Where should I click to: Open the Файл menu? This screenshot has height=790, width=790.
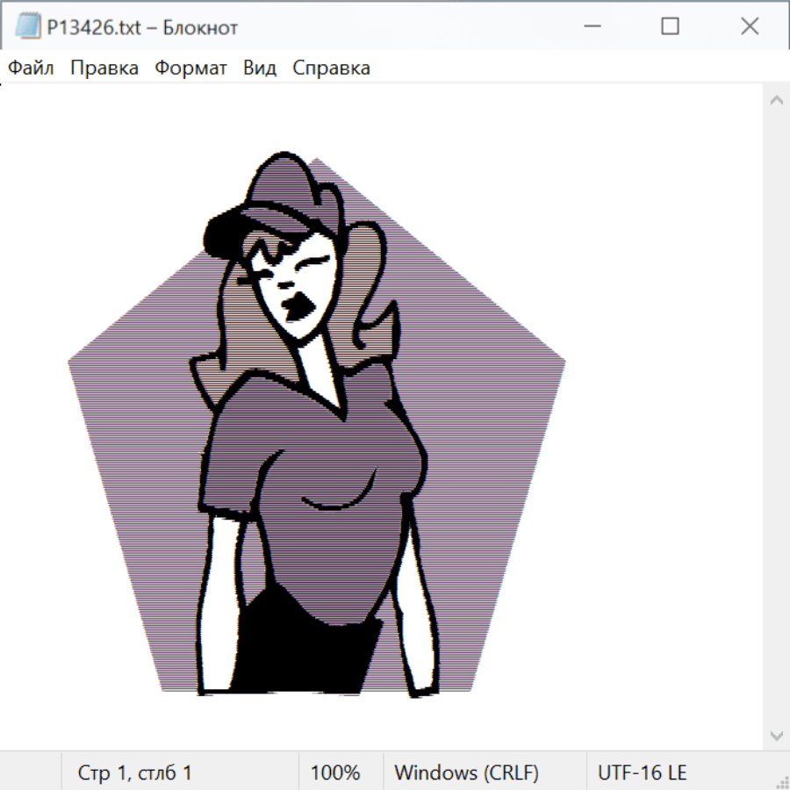(x=32, y=68)
